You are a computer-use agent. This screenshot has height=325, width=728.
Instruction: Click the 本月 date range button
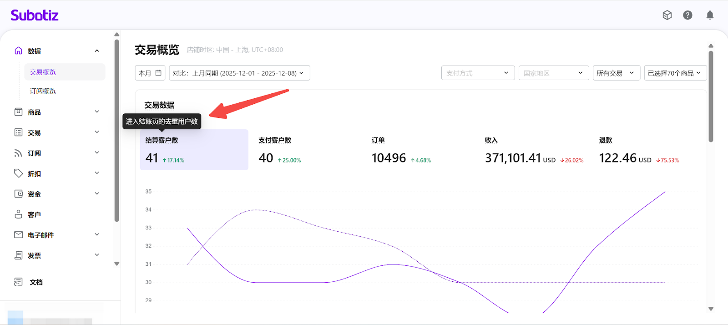pyautogui.click(x=150, y=73)
